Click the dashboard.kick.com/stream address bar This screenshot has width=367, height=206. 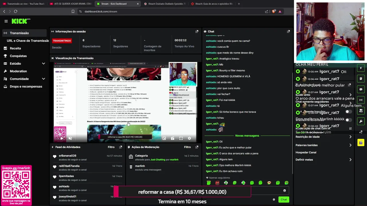pyautogui.click(x=101, y=11)
